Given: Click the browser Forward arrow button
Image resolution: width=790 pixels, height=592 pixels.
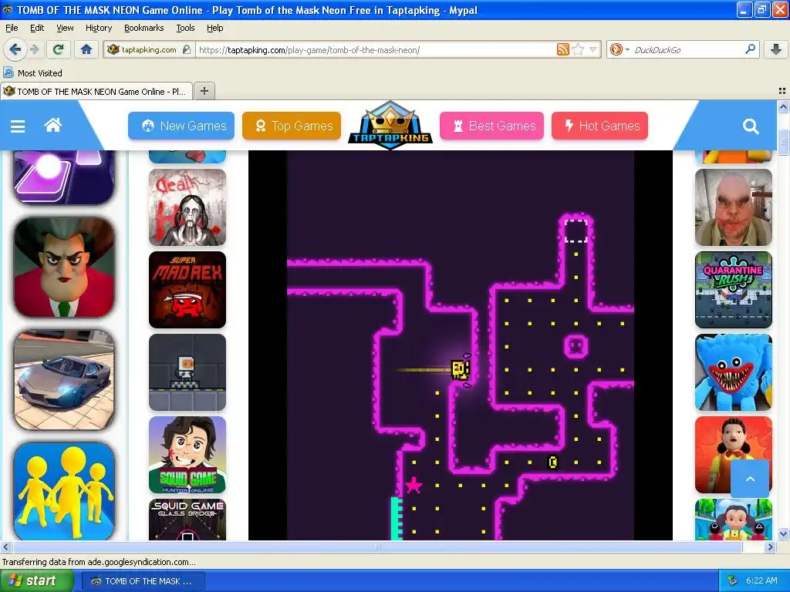Looking at the screenshot, I should pyautogui.click(x=34, y=49).
